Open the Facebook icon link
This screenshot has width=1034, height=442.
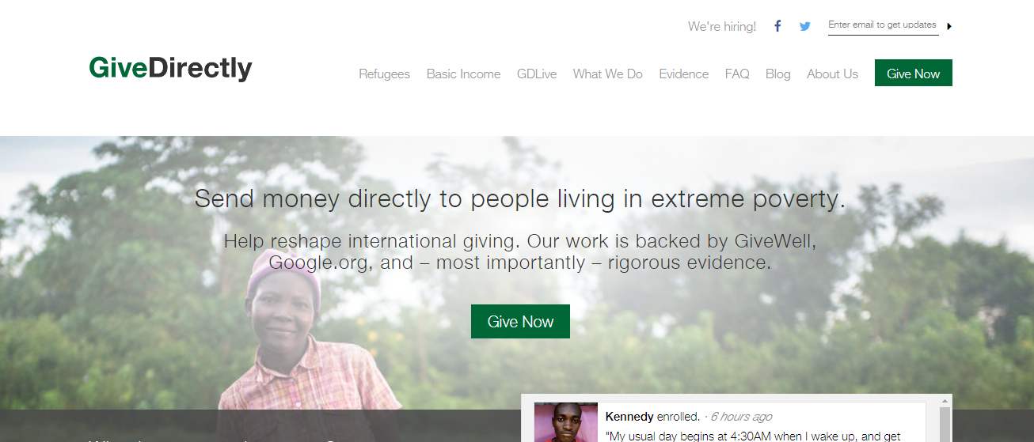coord(777,26)
